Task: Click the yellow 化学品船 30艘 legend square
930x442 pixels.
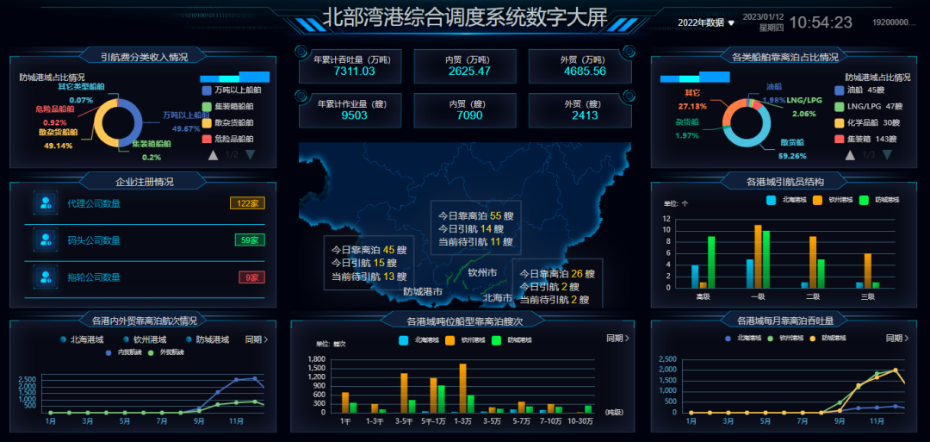Action: click(840, 123)
